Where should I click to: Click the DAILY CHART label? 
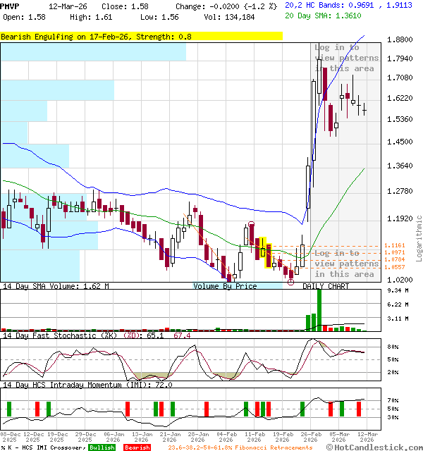tap(326, 287)
